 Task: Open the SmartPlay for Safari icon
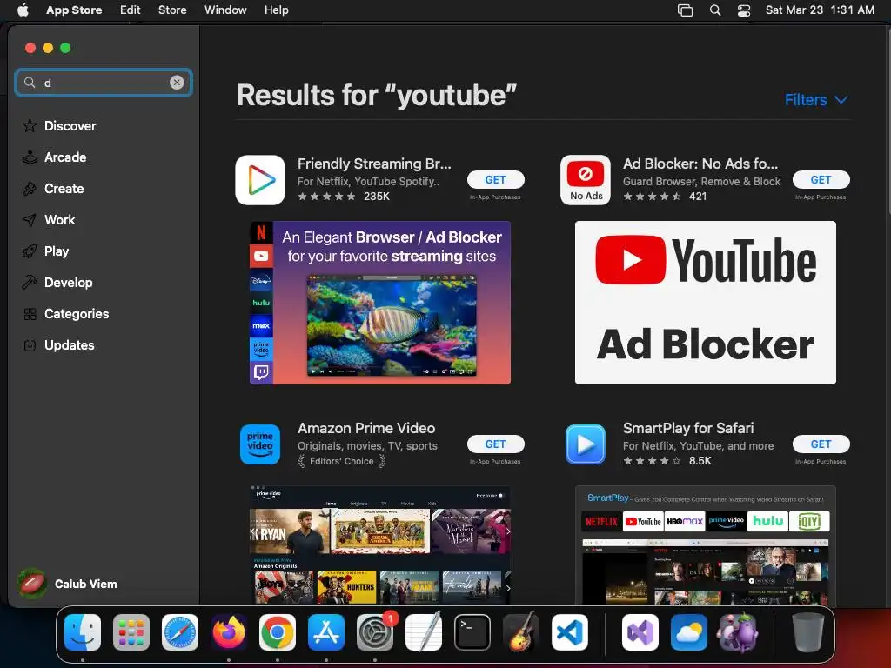[586, 444]
